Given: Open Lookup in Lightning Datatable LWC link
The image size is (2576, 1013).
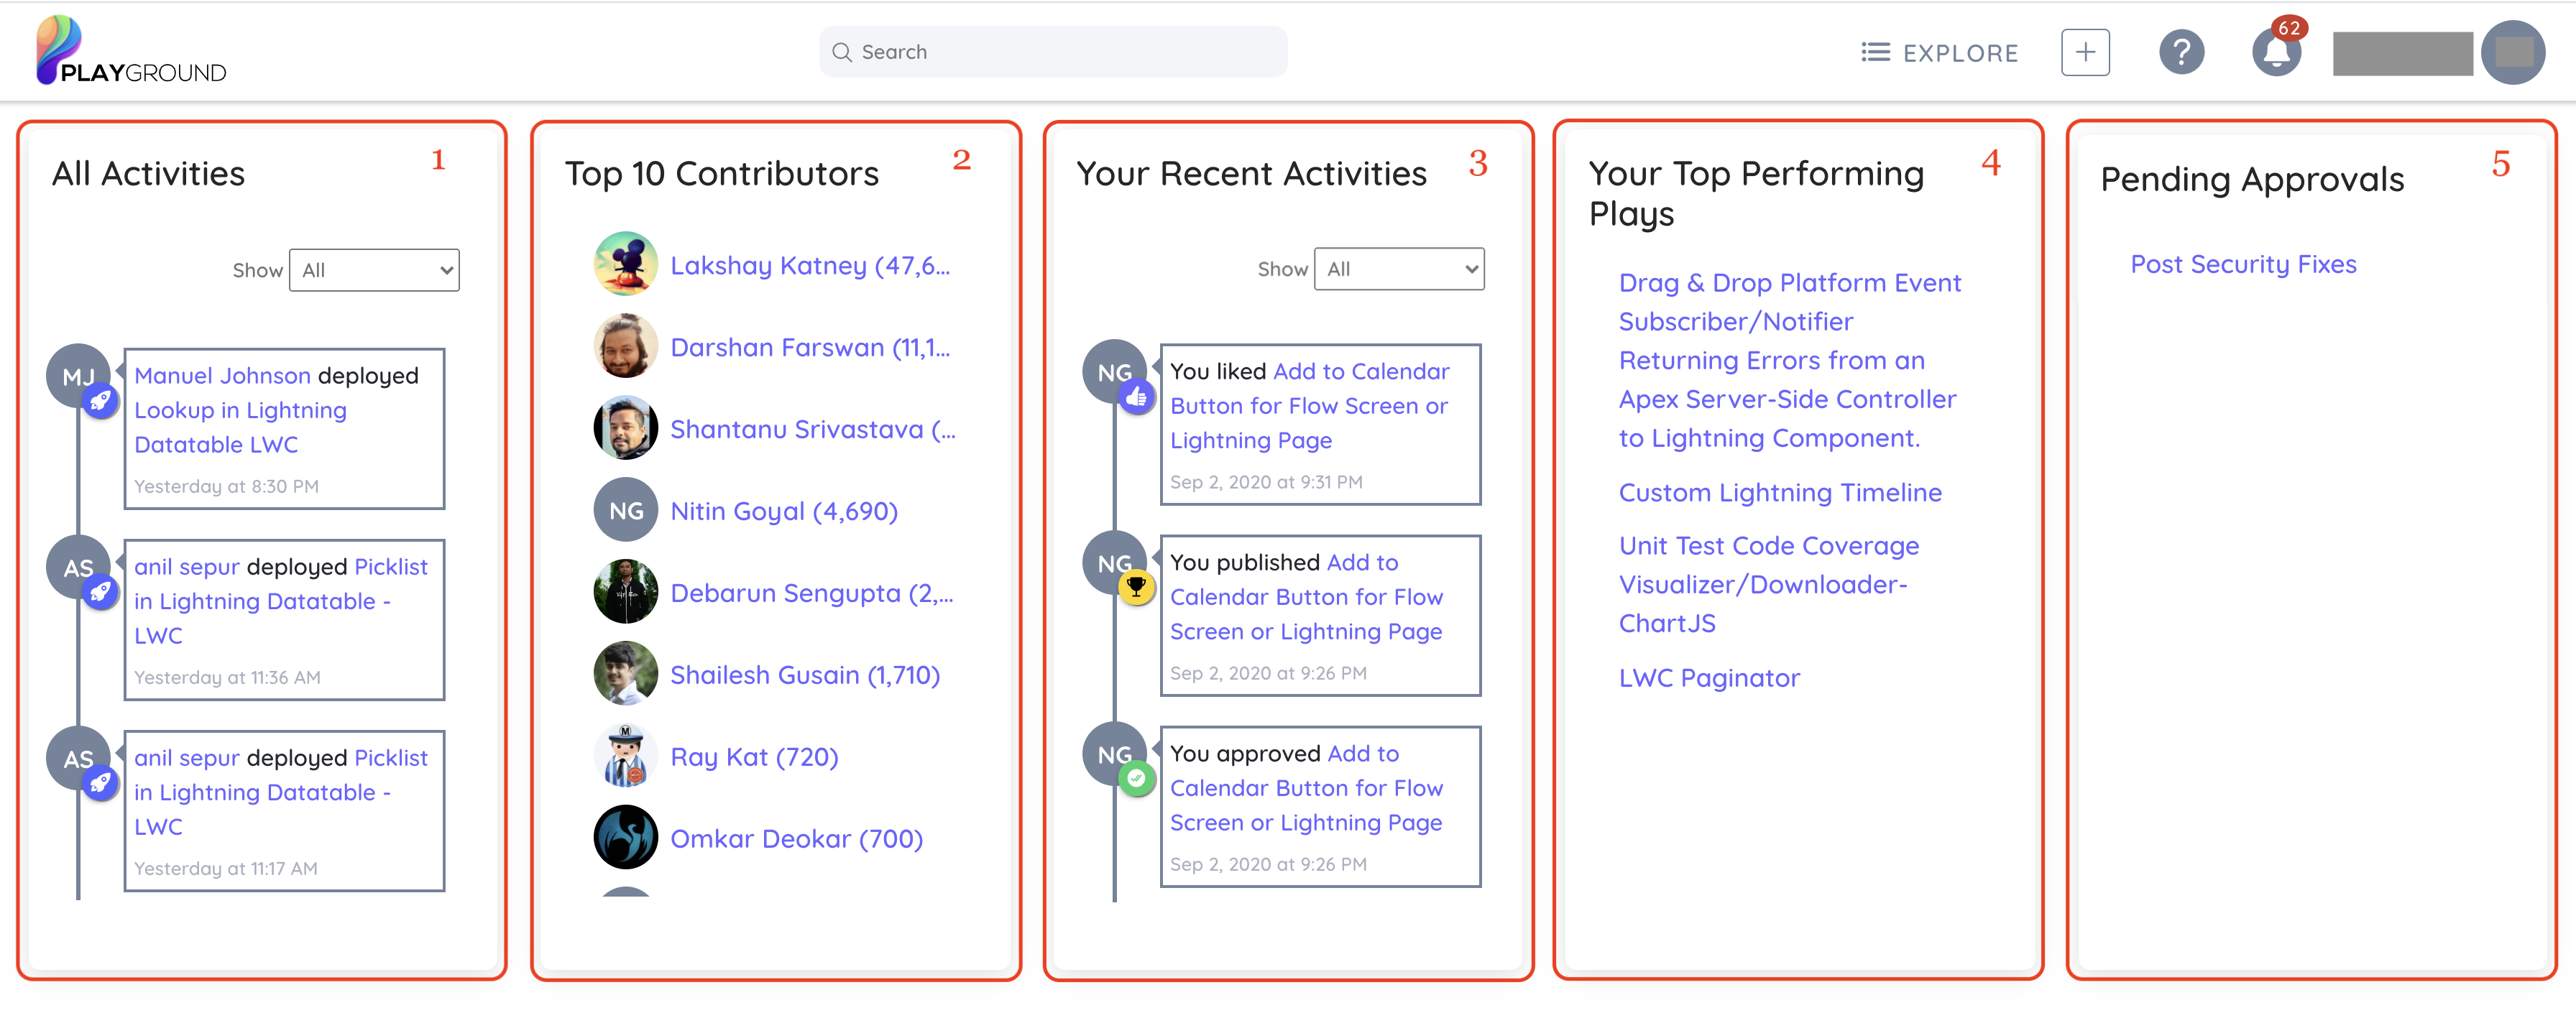Looking at the screenshot, I should 240,427.
